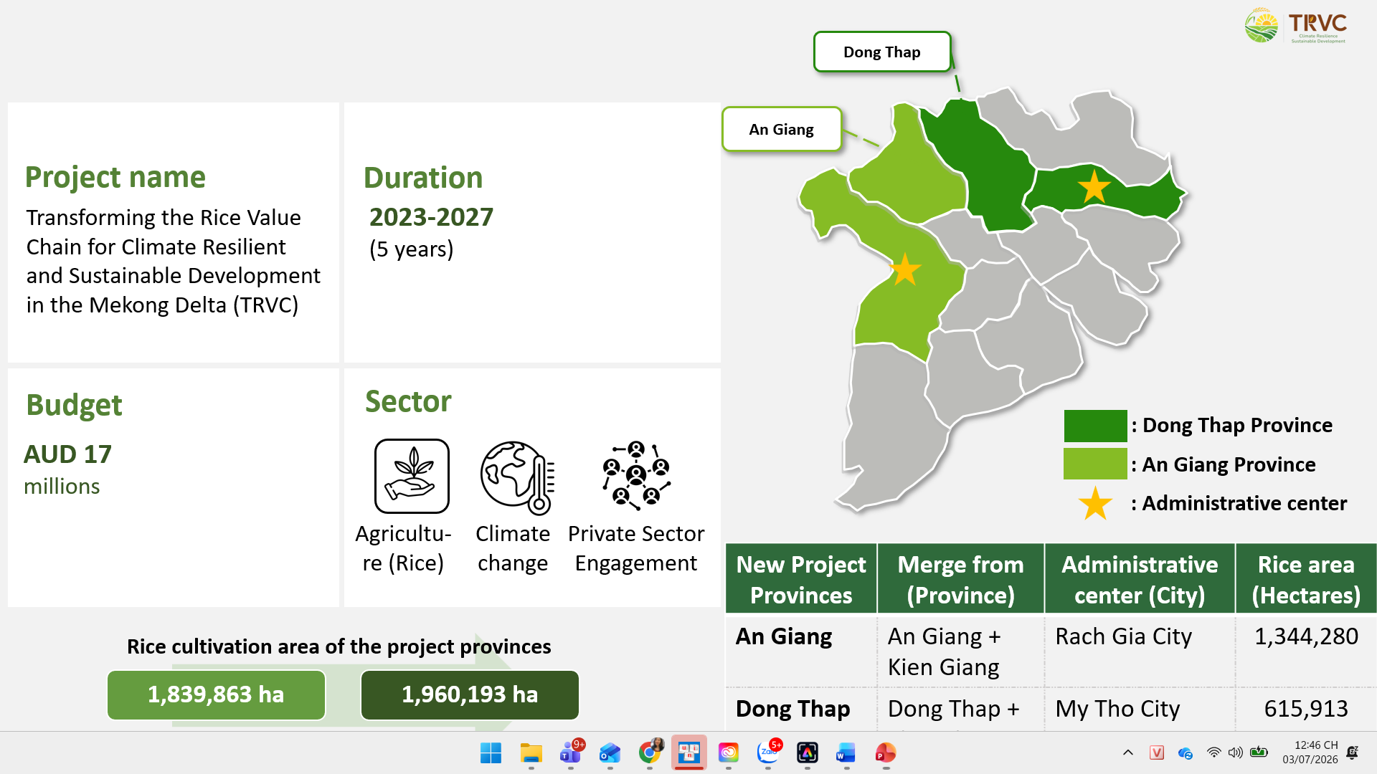Click the (5 years) text
The height and width of the screenshot is (774, 1377).
pos(411,249)
